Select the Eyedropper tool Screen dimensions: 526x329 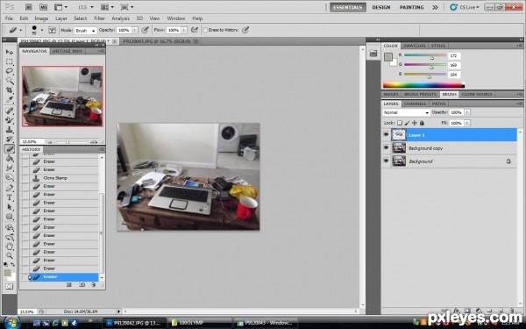(x=10, y=100)
